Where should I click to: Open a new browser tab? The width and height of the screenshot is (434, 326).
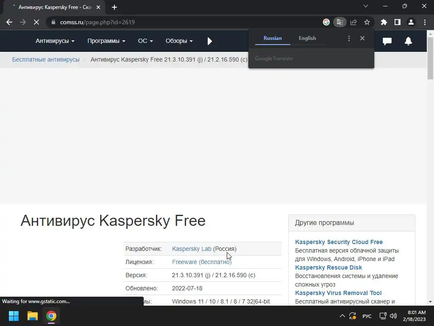(114, 7)
